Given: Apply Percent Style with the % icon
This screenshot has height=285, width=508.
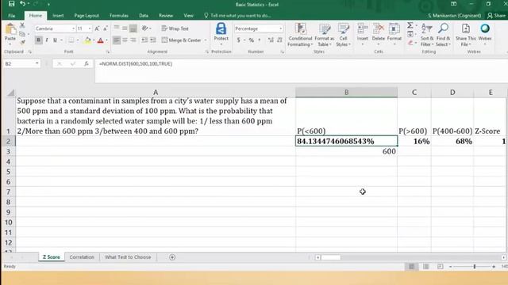Looking at the screenshot, I should tap(251, 40).
